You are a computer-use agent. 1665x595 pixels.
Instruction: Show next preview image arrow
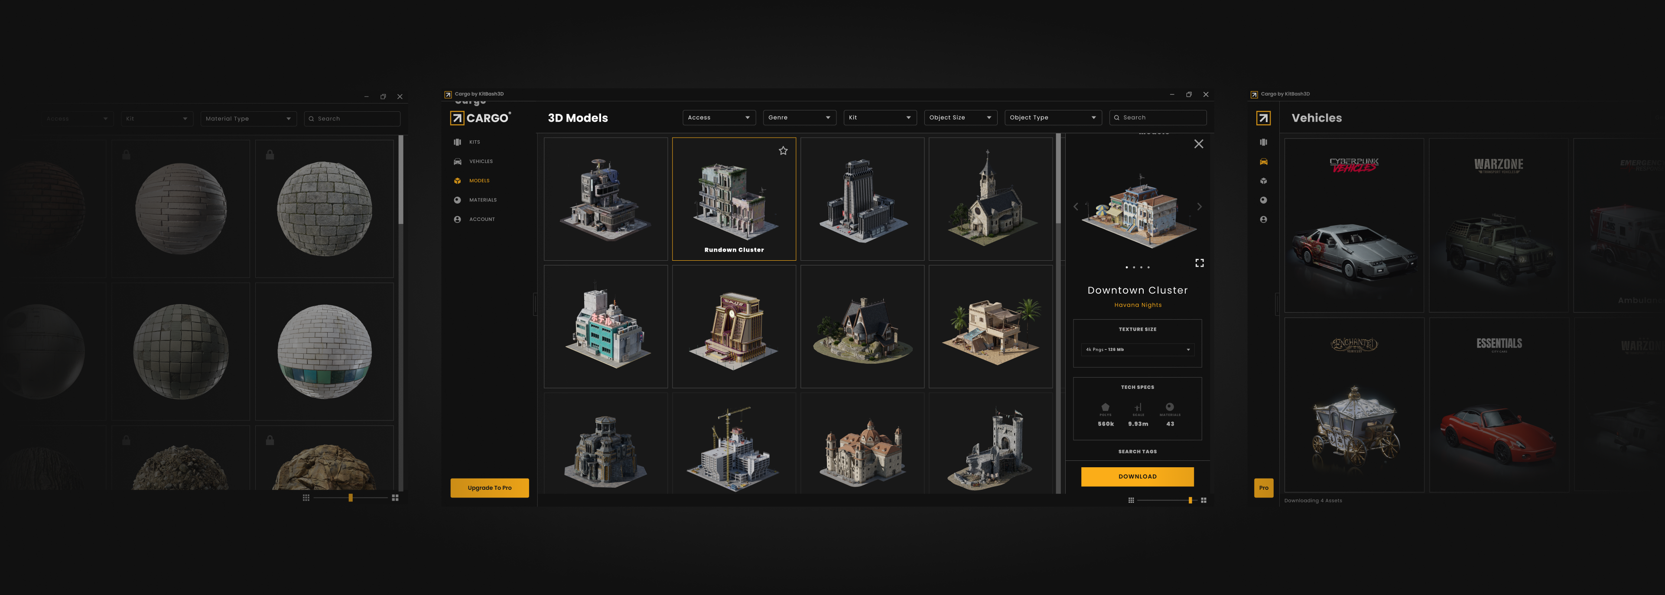coord(1199,207)
